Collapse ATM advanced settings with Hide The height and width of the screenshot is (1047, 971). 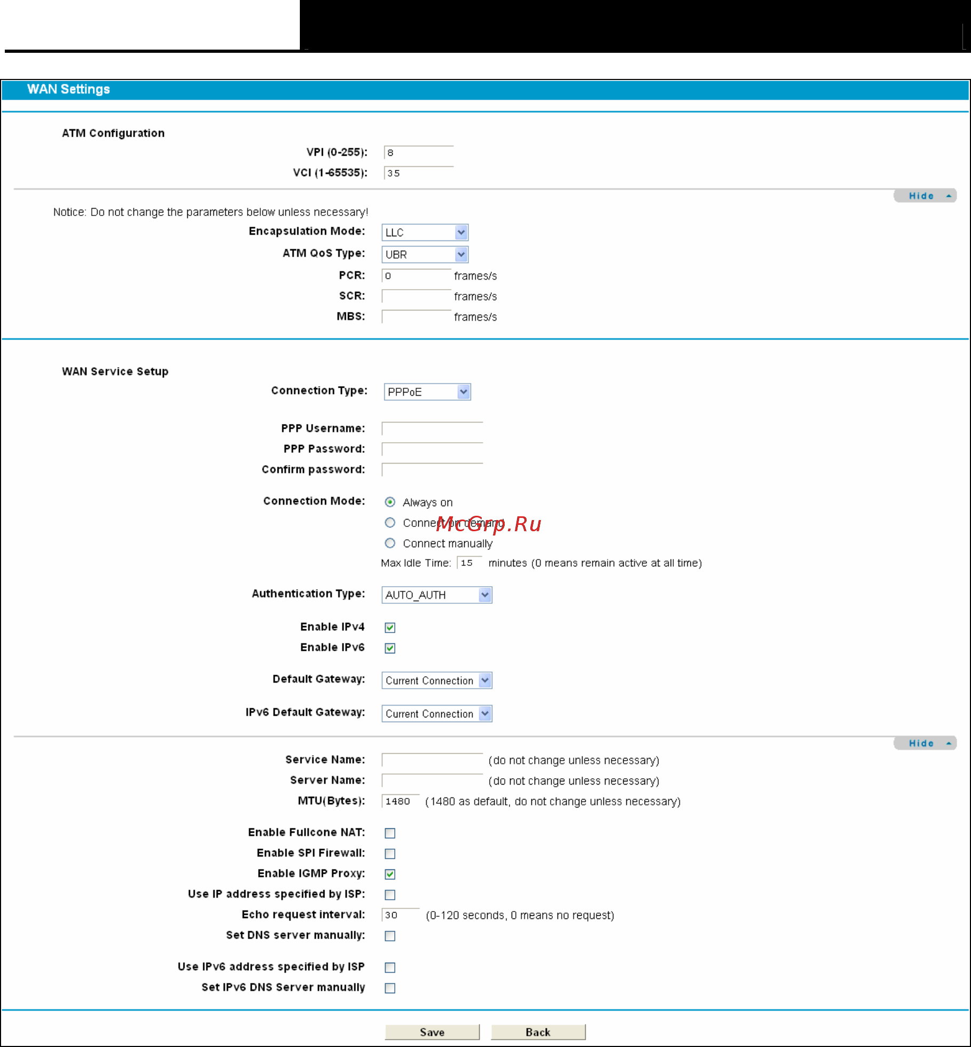click(x=925, y=196)
